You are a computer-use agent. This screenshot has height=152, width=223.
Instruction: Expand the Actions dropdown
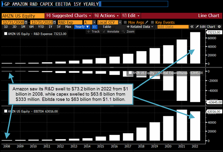pos(107,16)
